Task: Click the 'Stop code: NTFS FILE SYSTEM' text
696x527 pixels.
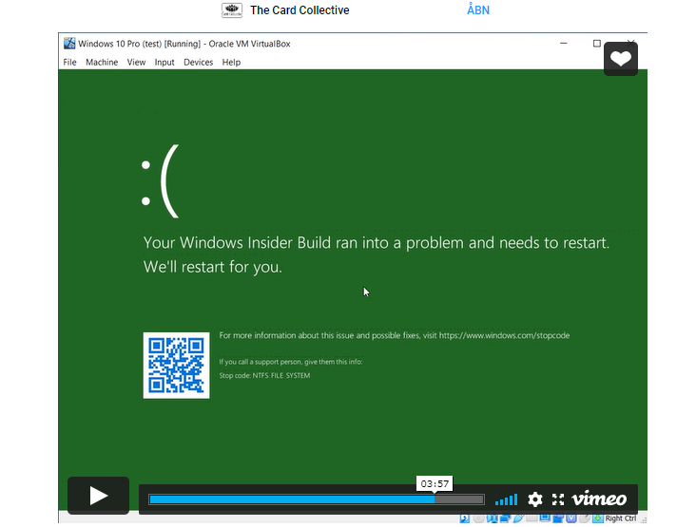Action: 264,375
